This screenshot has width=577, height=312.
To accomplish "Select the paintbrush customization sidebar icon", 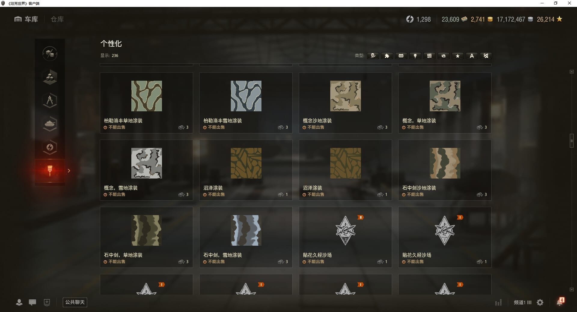I will pos(50,170).
